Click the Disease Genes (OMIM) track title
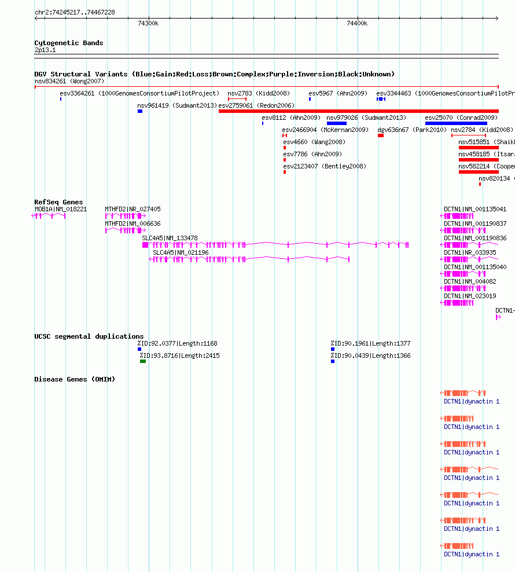 [x=75, y=379]
